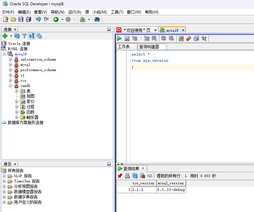The width and height of the screenshot is (254, 212).
Task: Open the 文件(F) menu
Action: (8, 12)
